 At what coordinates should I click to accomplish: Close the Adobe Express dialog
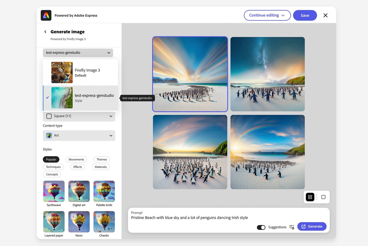tap(325, 16)
